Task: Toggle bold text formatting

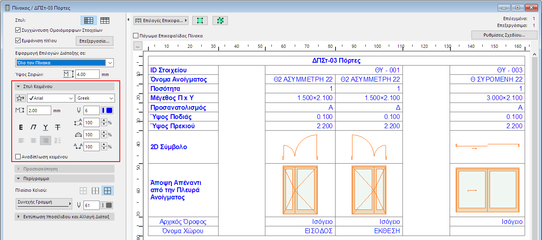Action: pos(21,127)
